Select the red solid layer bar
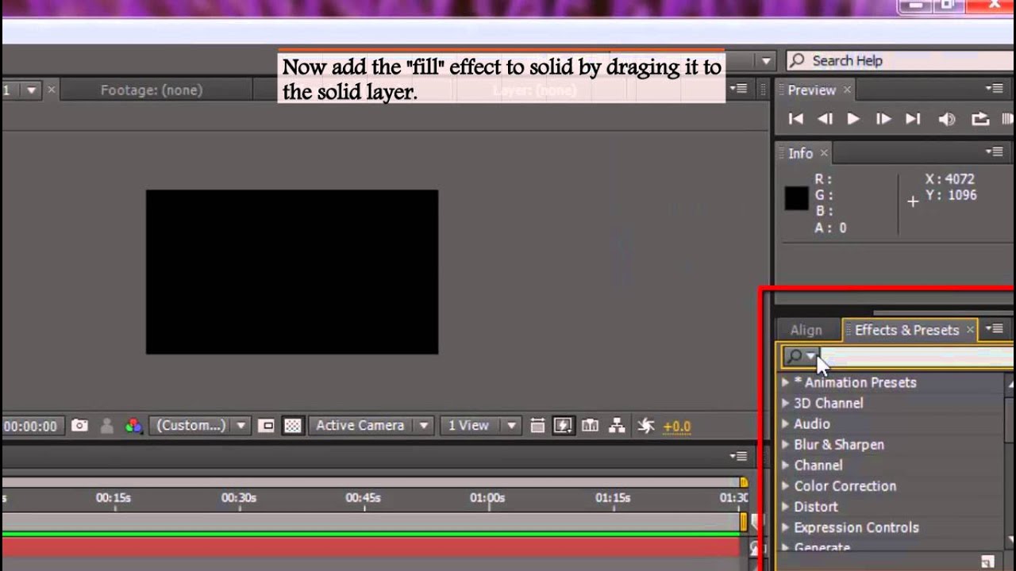The image size is (1016, 571). (371, 546)
